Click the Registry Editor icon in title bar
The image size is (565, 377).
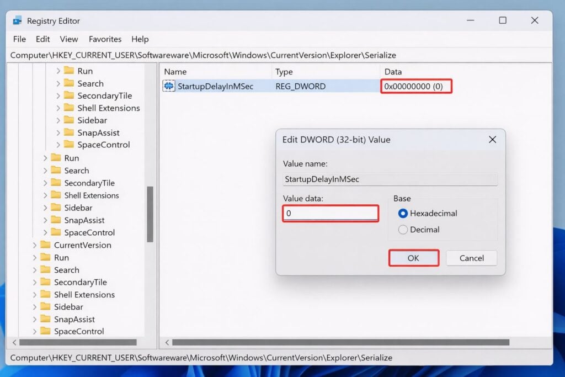click(x=17, y=20)
